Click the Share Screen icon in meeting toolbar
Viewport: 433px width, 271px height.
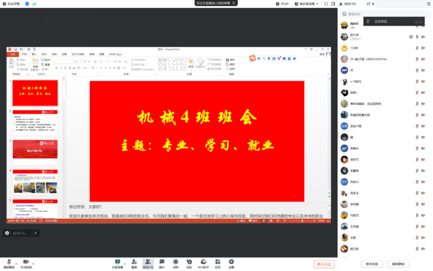coord(118,263)
